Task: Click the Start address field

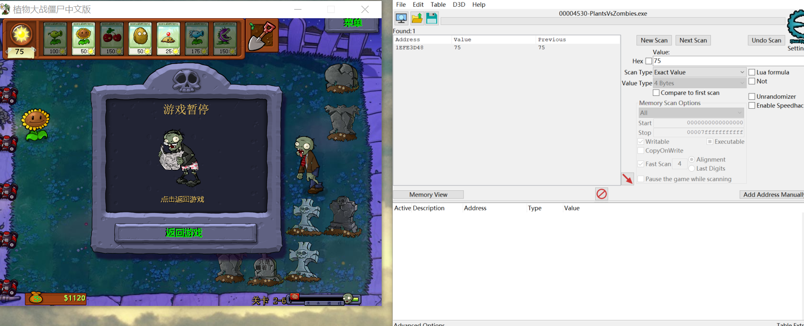Action: (x=699, y=123)
